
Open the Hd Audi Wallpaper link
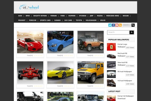125,81
